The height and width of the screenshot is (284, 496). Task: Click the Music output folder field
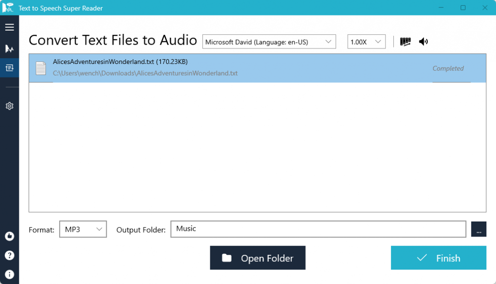point(318,229)
